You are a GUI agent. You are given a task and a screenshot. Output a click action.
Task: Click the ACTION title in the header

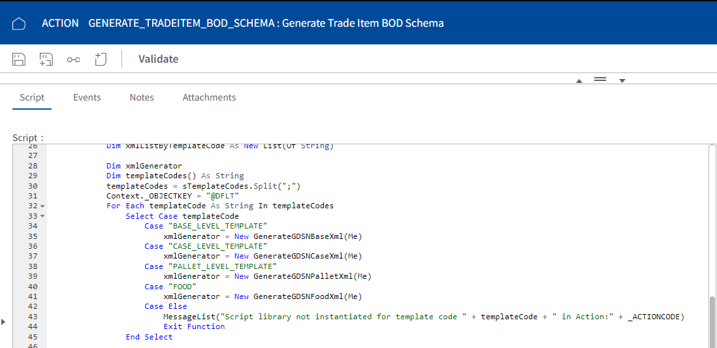pos(60,23)
